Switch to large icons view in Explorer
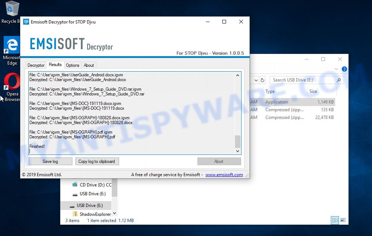The width and height of the screenshot is (372, 236). click(343, 220)
